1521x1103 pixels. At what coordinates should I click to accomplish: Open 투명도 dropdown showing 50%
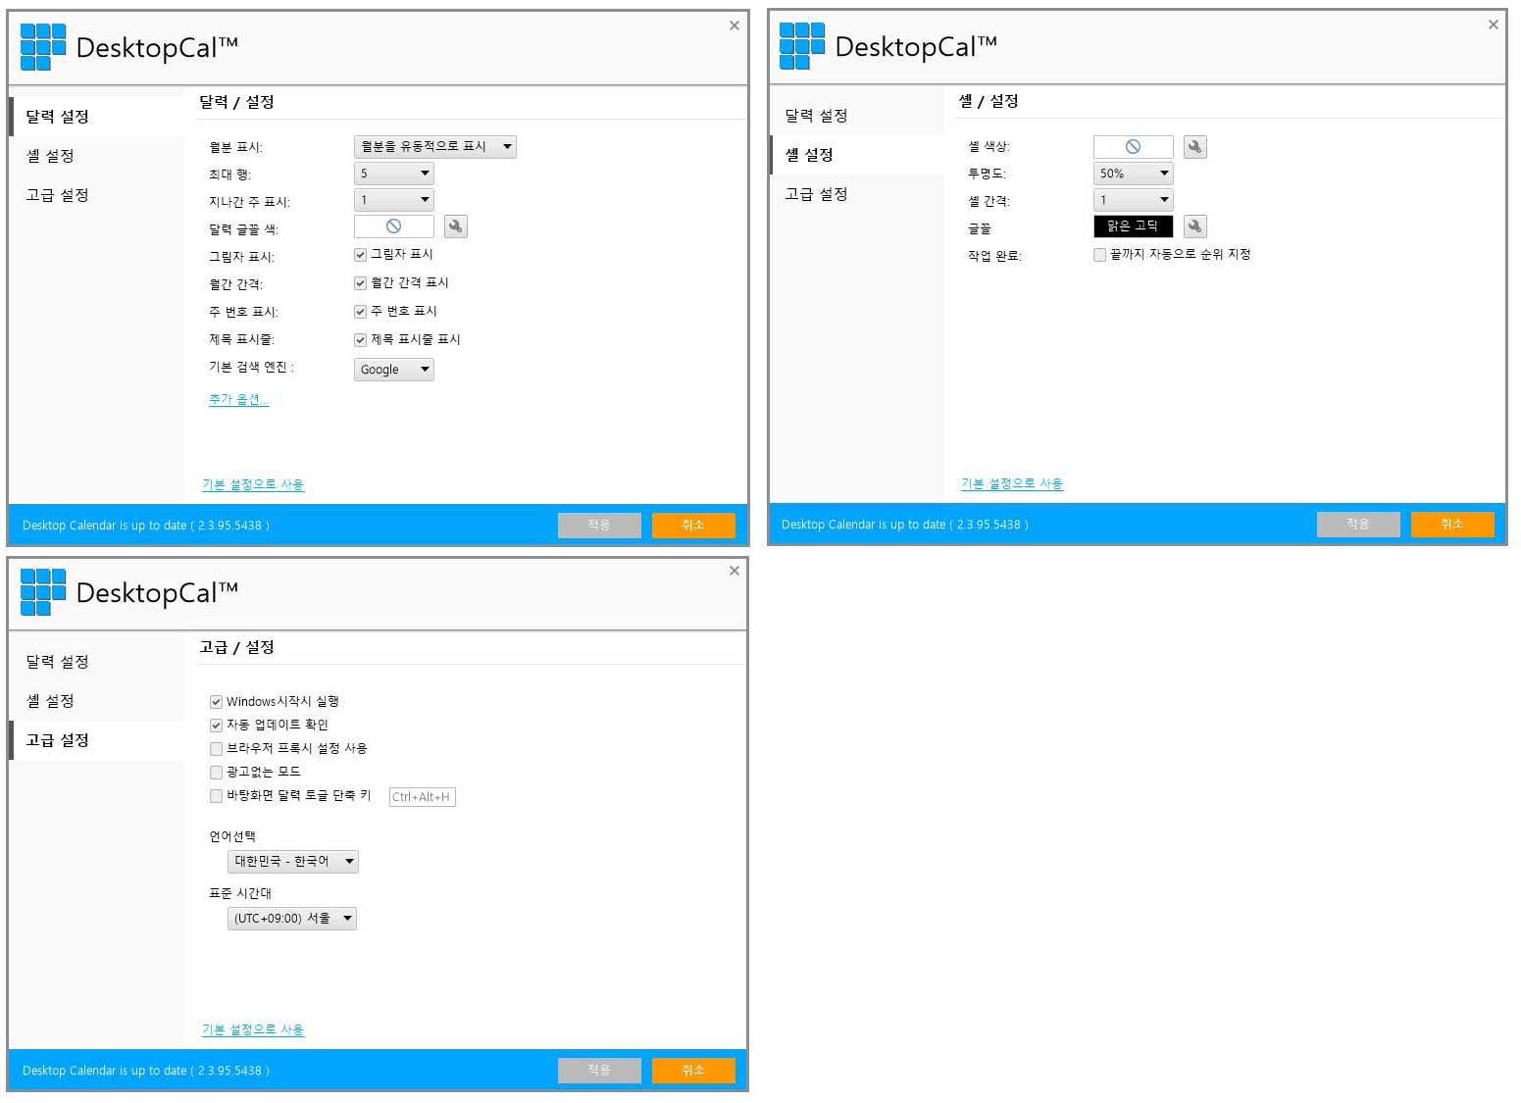pyautogui.click(x=1133, y=174)
